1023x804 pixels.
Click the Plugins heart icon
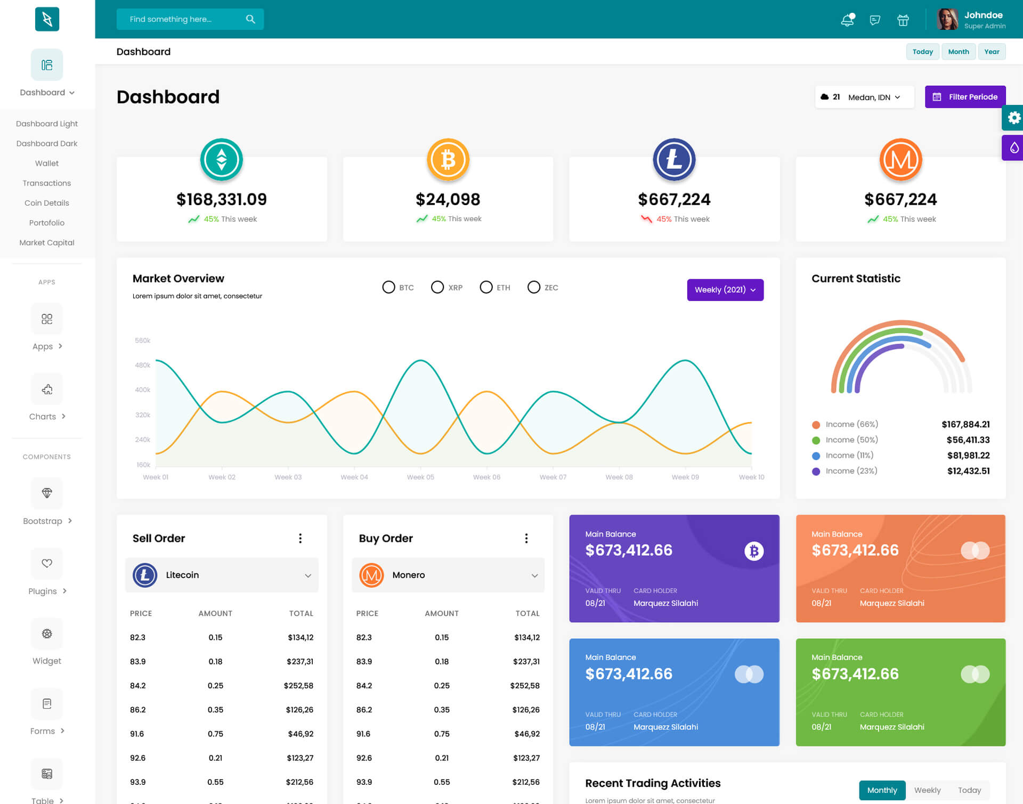(47, 563)
